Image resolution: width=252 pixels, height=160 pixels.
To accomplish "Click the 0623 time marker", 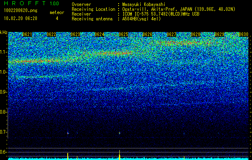I will (x=75, y=34).
